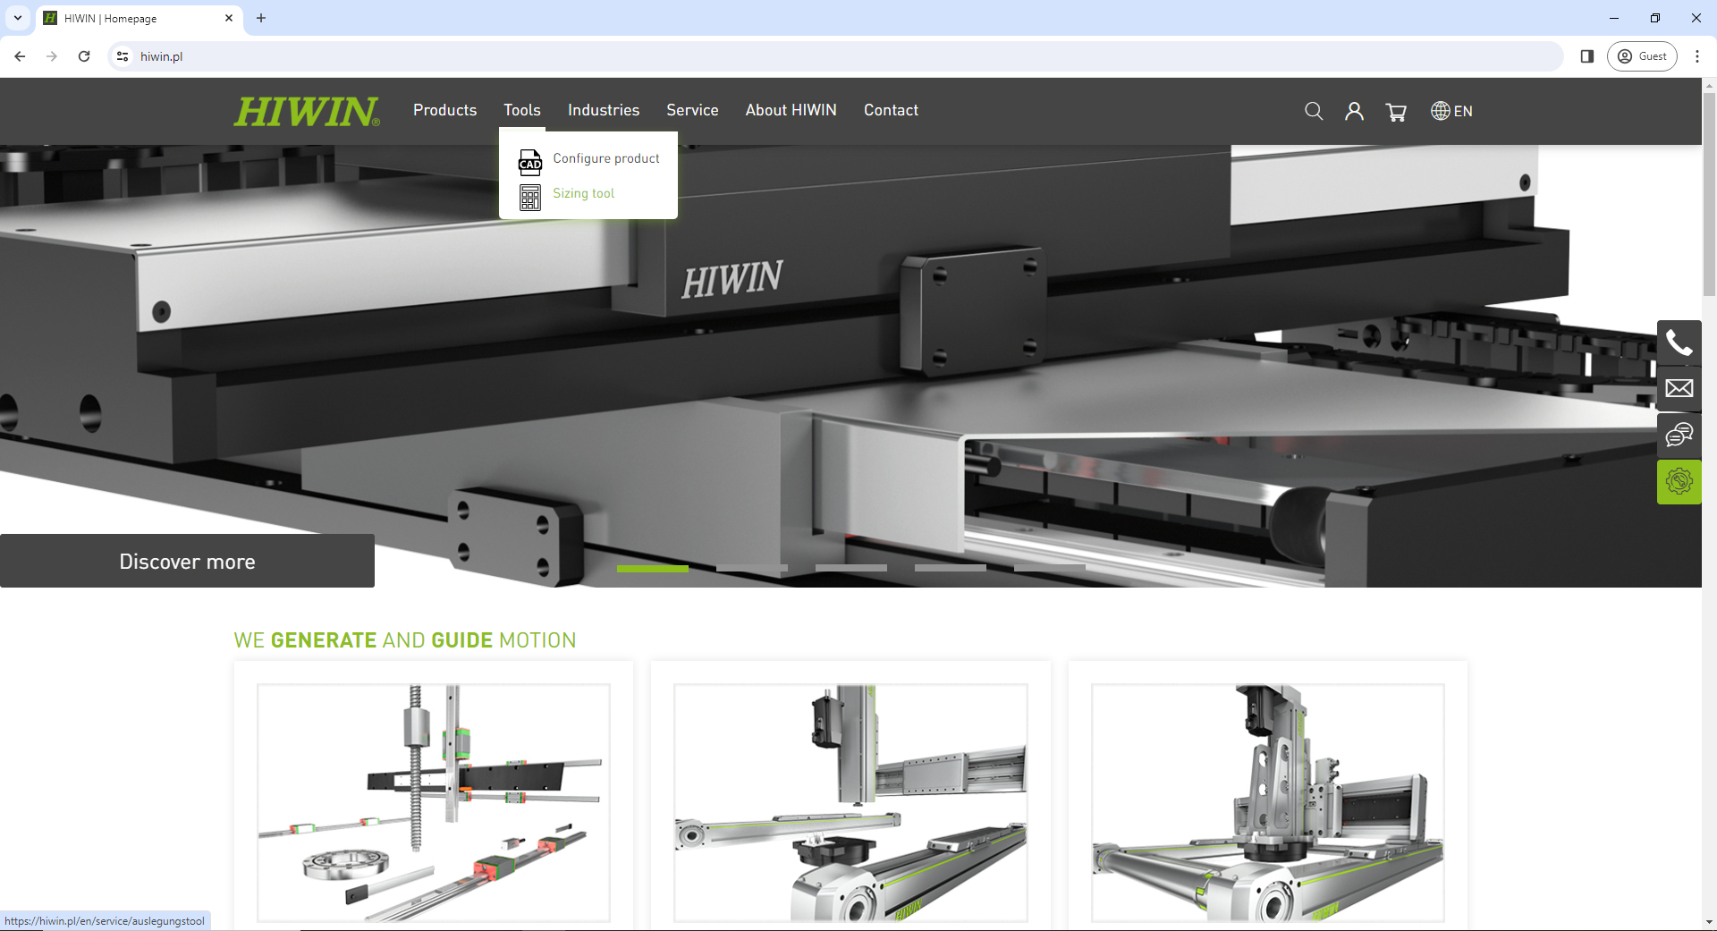Open the About HIWIN menu
This screenshot has height=931, width=1717.
[x=791, y=110]
